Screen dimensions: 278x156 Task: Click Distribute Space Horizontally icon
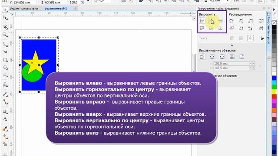[261, 21]
